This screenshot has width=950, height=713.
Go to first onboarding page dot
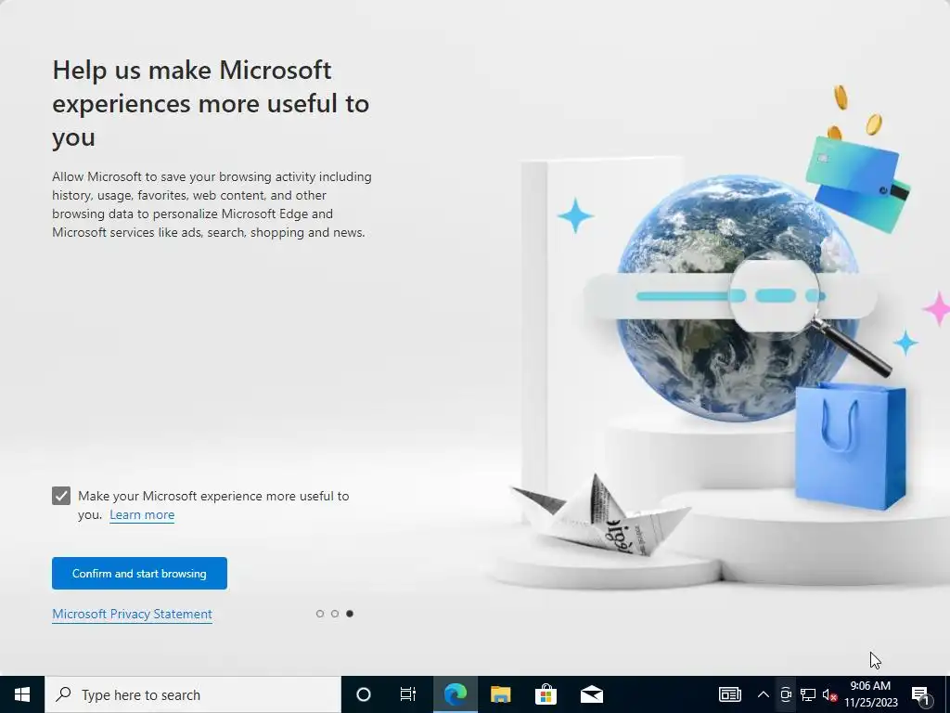[320, 614]
